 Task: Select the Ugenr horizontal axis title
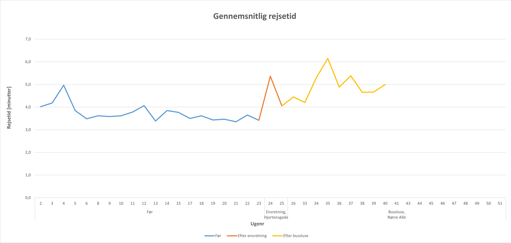pos(257,224)
